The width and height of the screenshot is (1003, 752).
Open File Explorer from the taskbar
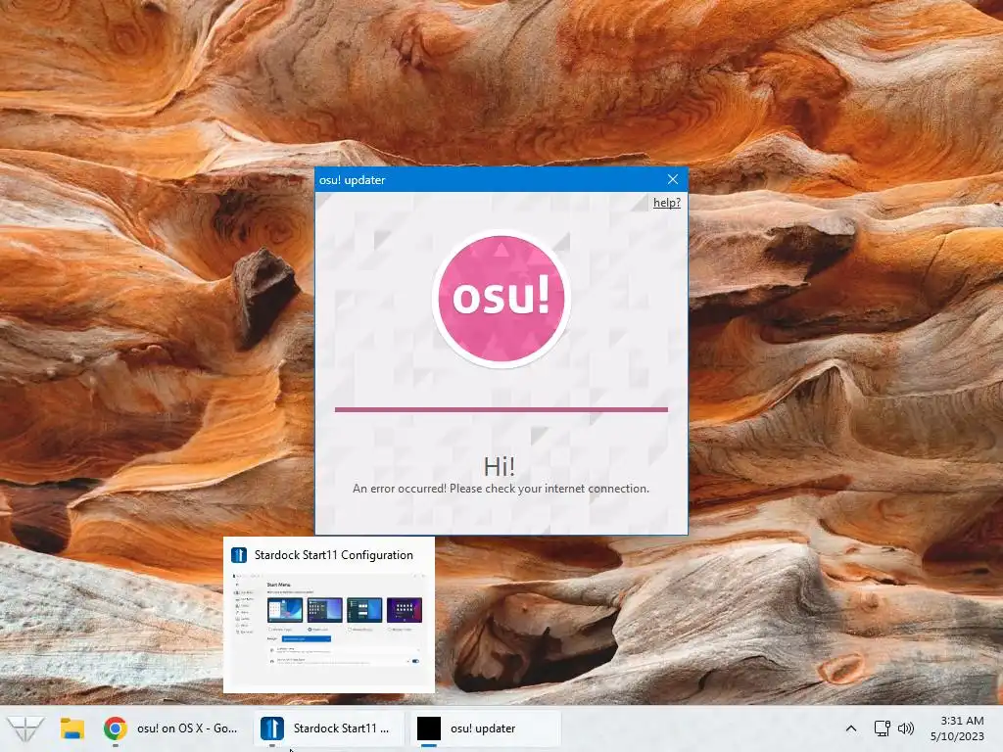click(x=72, y=728)
